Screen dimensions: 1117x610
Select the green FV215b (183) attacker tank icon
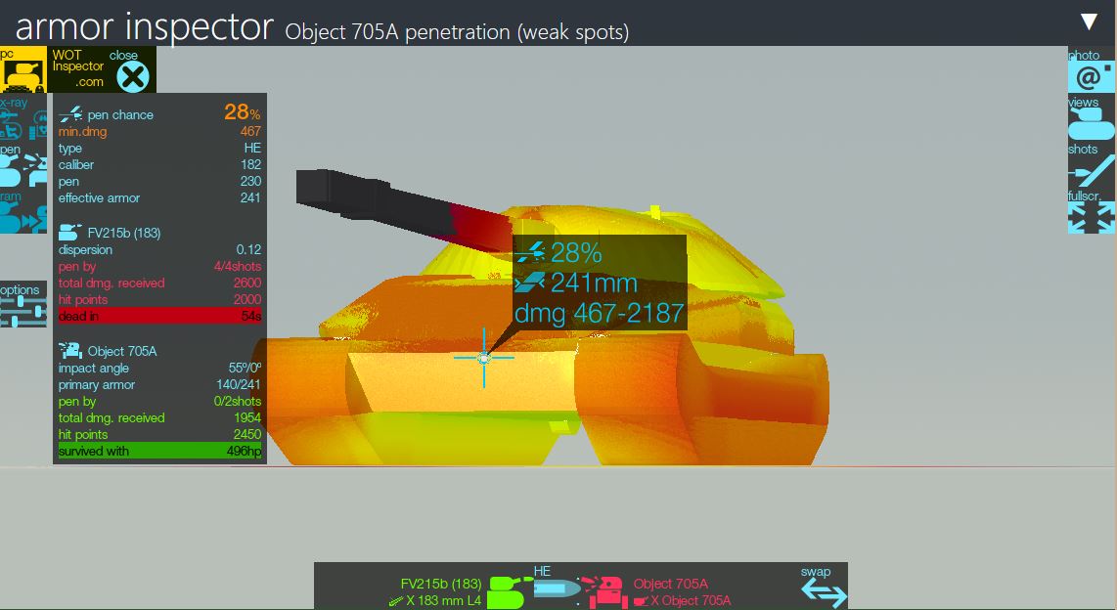(510, 592)
